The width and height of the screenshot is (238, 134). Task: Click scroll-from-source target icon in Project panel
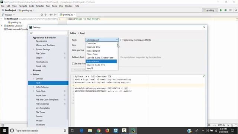coord(42,15)
